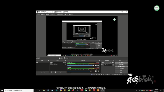Lock the display capture source
164x92 pixels.
coord(66,64)
